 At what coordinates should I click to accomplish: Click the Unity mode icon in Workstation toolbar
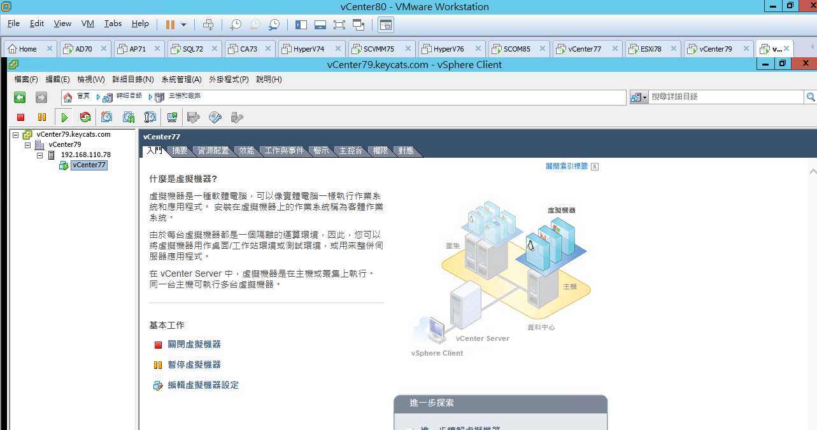pyautogui.click(x=358, y=24)
